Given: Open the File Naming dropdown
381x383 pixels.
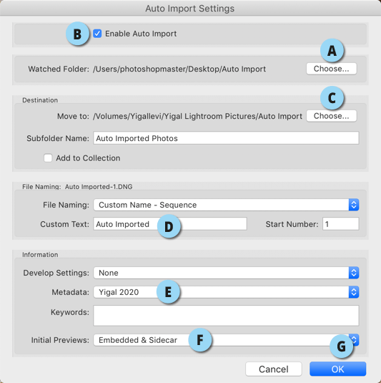Looking at the screenshot, I should [x=226, y=205].
